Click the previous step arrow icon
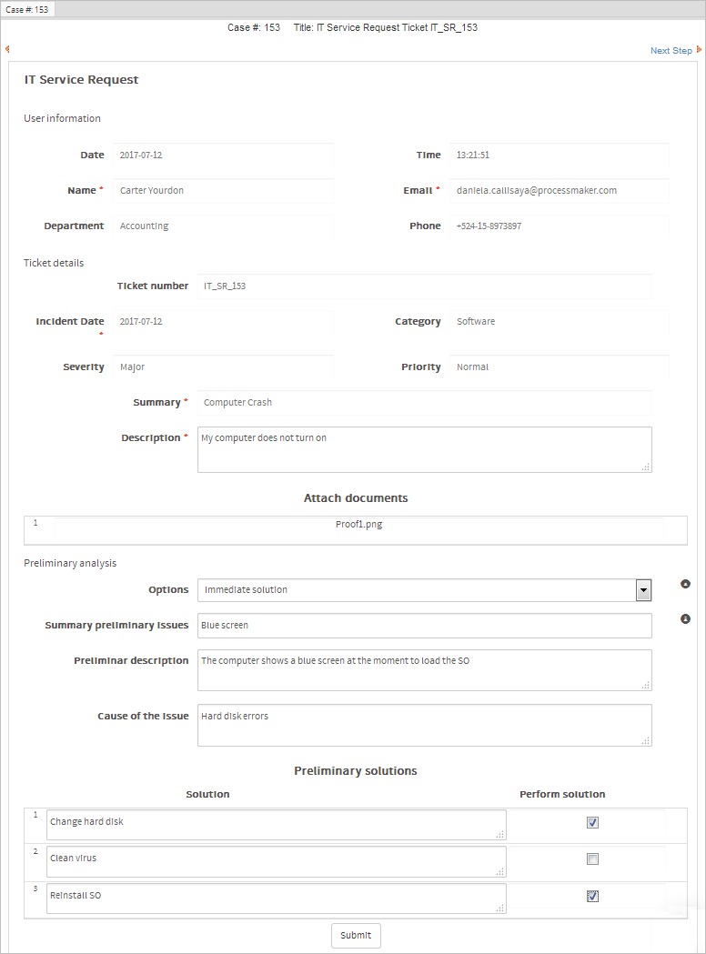The width and height of the screenshot is (706, 954). point(6,49)
